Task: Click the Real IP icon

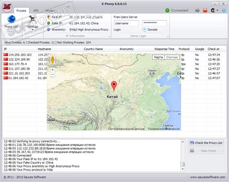Action: point(48,17)
